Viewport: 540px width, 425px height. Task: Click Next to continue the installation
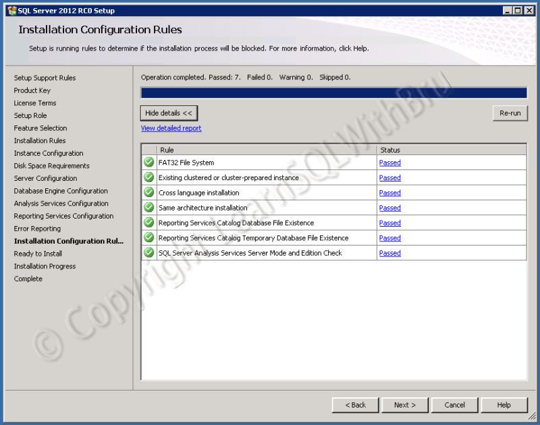[x=405, y=405]
